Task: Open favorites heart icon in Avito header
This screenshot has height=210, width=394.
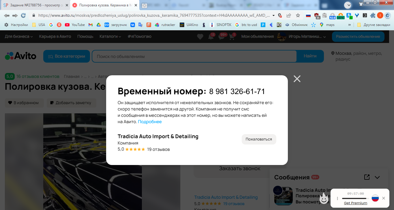Action: pyautogui.click(x=200, y=37)
